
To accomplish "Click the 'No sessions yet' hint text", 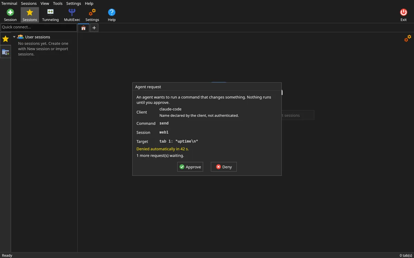I will [43, 49].
